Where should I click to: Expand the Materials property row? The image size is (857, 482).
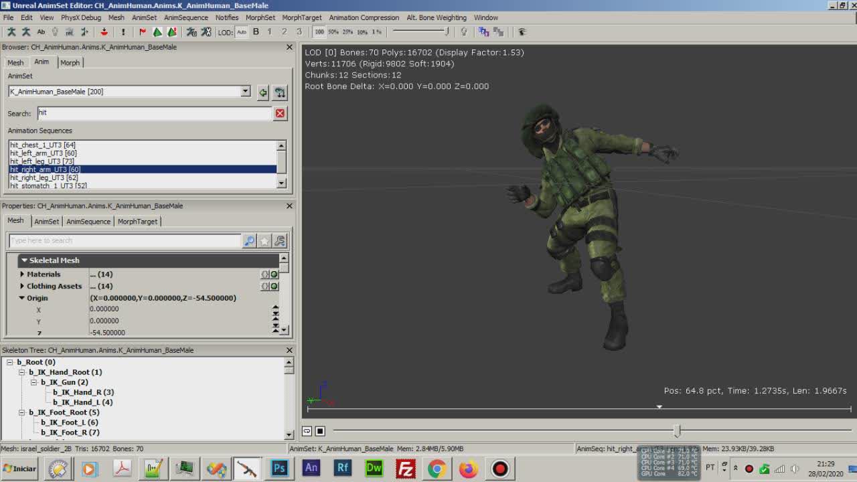tap(22, 274)
